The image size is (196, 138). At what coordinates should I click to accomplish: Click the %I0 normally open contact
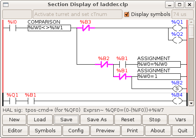13,28
